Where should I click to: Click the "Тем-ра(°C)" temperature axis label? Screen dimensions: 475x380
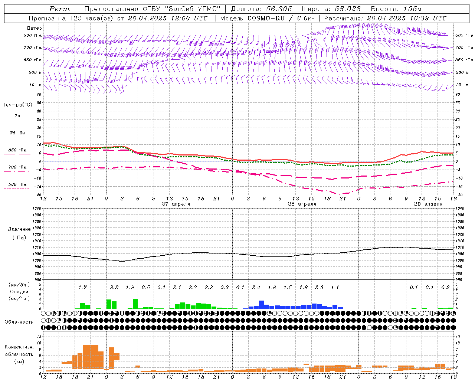17,105
